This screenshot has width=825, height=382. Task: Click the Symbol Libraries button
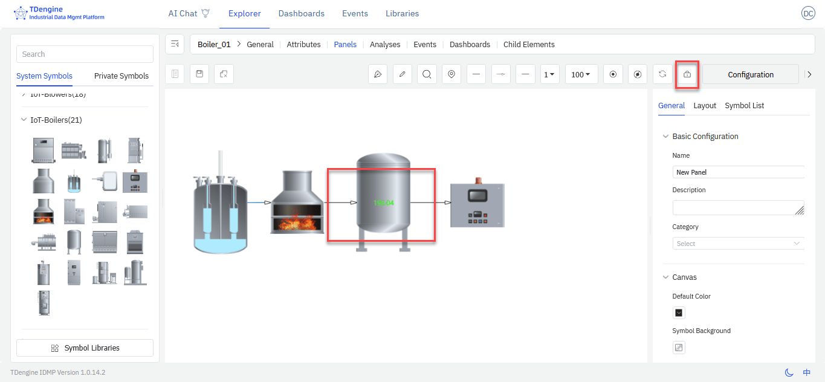coord(85,348)
